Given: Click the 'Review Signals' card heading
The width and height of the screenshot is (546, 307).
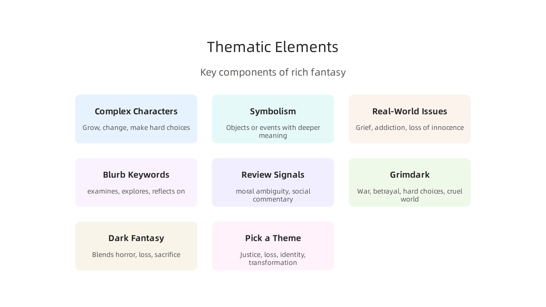Looking at the screenshot, I should pyautogui.click(x=273, y=175).
